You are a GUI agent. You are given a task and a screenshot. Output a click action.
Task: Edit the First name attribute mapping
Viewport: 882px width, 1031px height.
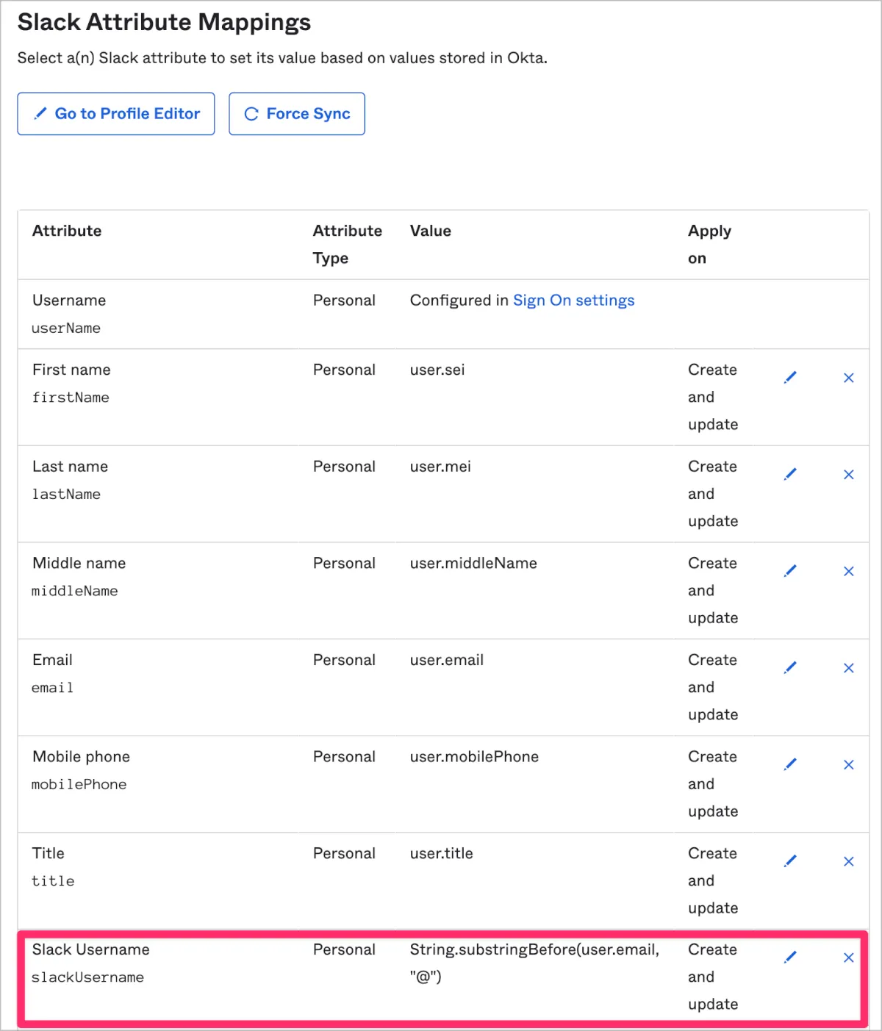pos(790,378)
